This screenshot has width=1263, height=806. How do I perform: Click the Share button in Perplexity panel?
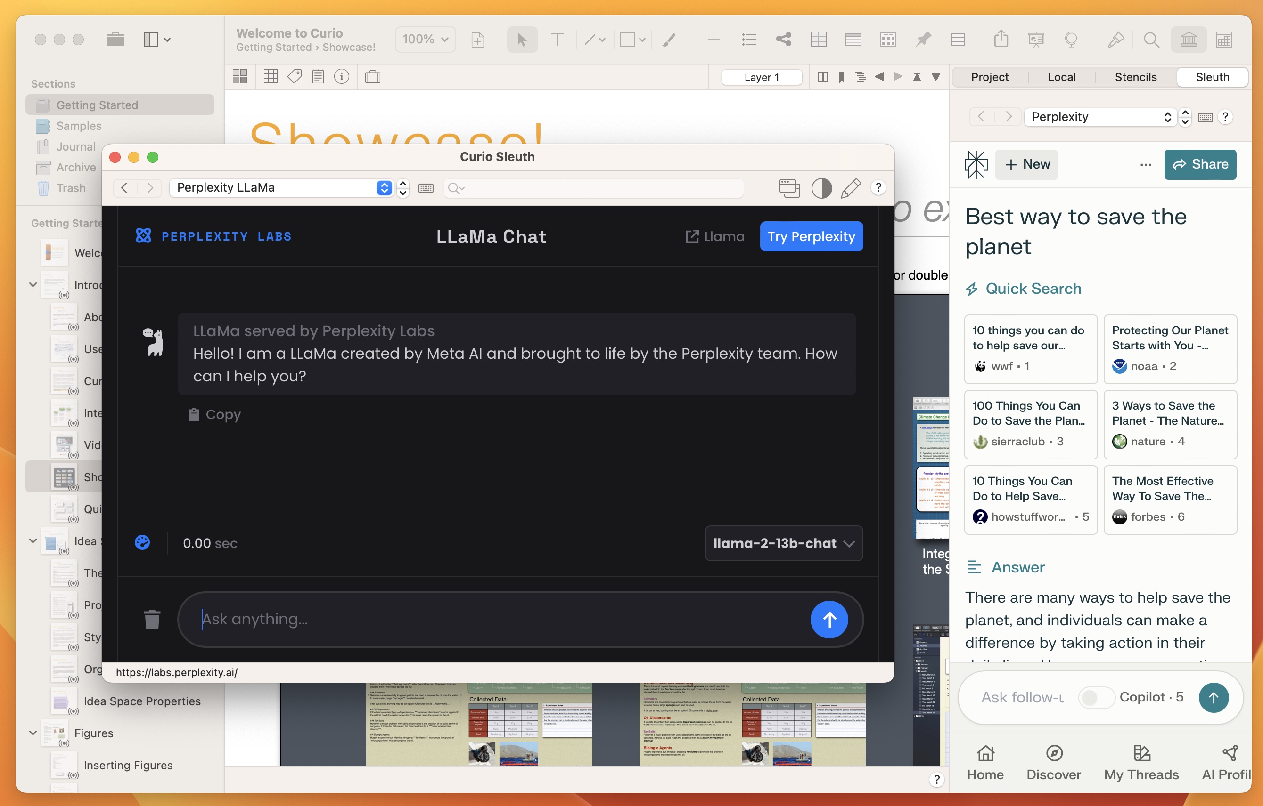1200,165
